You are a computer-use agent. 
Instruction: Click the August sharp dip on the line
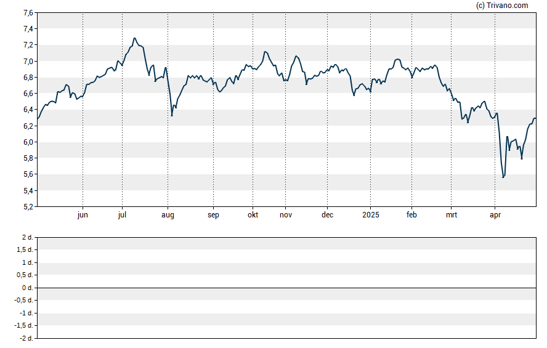[172, 116]
